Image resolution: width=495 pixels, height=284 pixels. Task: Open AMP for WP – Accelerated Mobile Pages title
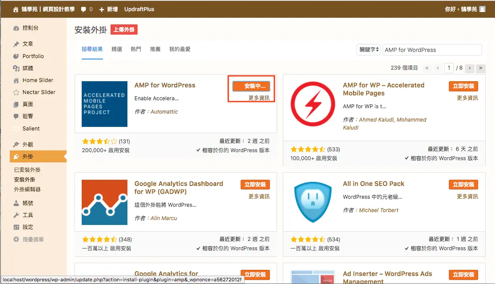384,89
